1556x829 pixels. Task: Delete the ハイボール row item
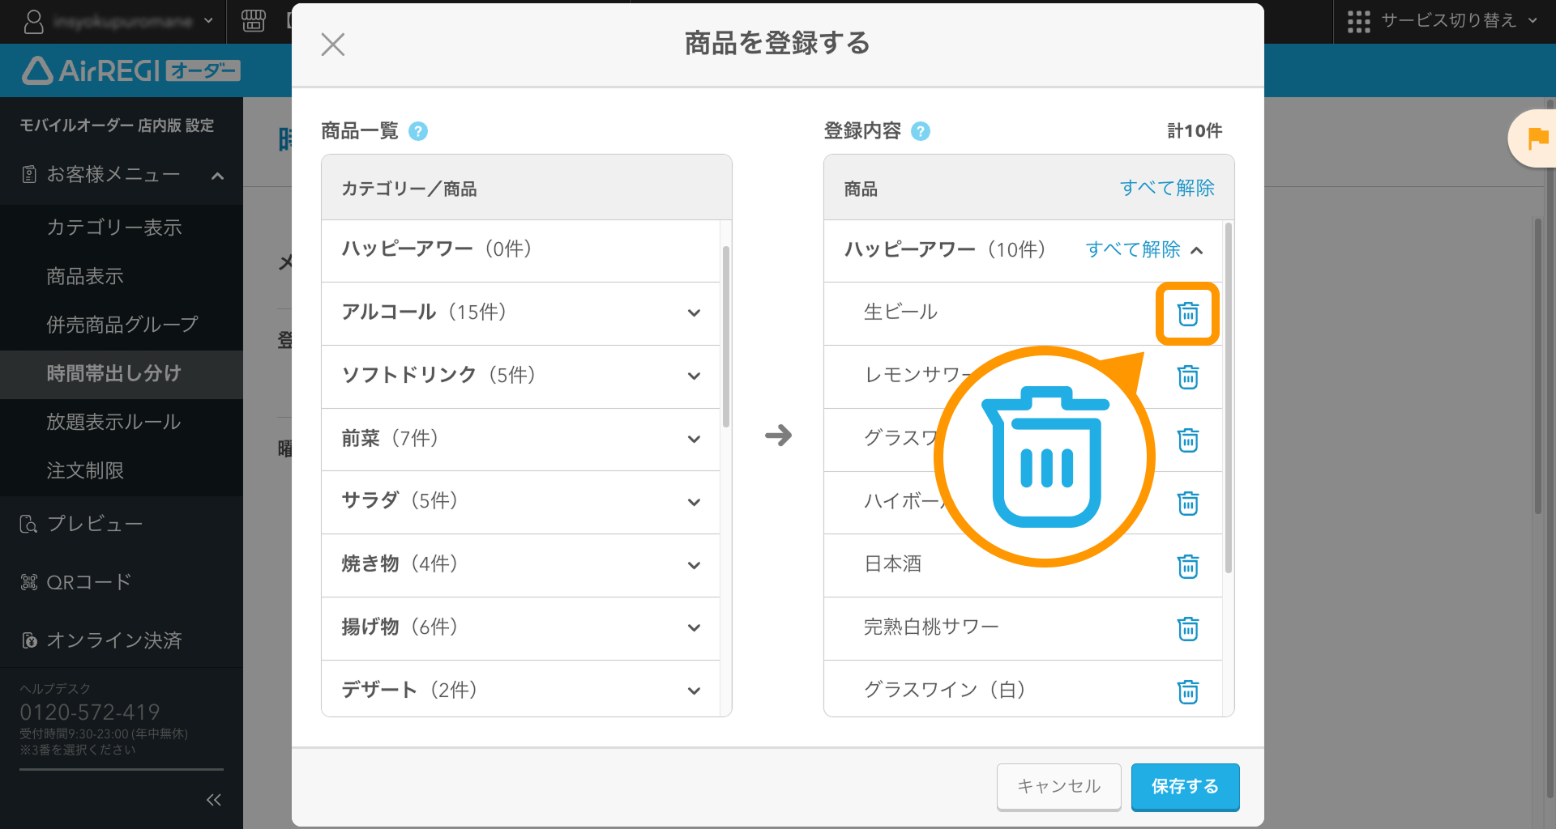click(1187, 503)
